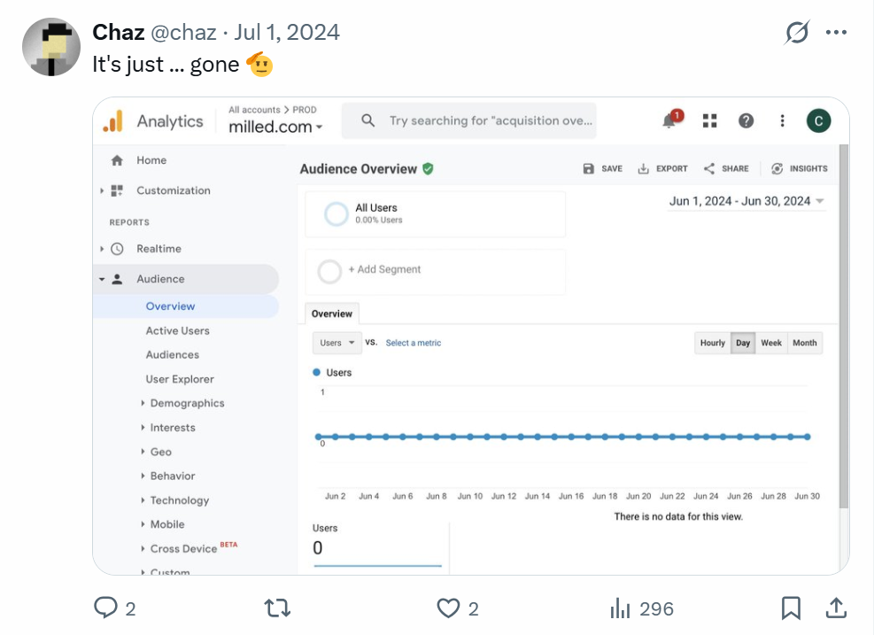Viewport: 874px width, 635px height.
Task: Switch chart to Month view
Action: (805, 344)
